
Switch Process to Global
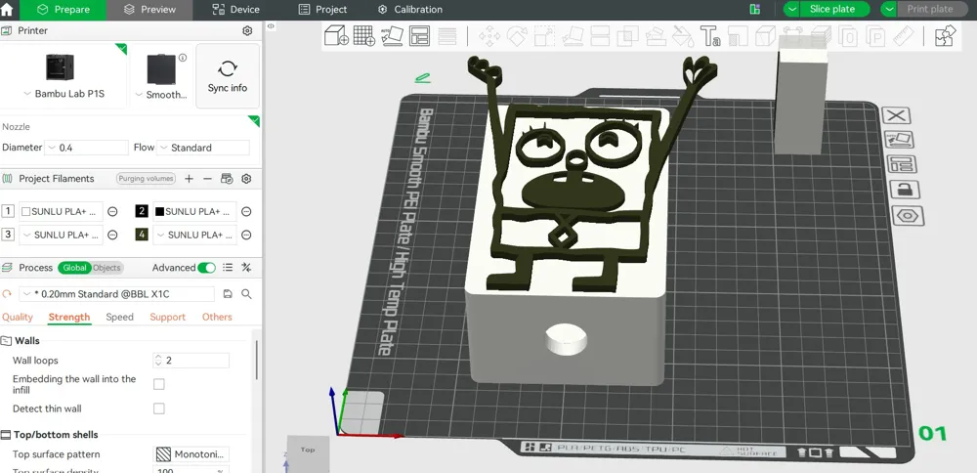(75, 268)
